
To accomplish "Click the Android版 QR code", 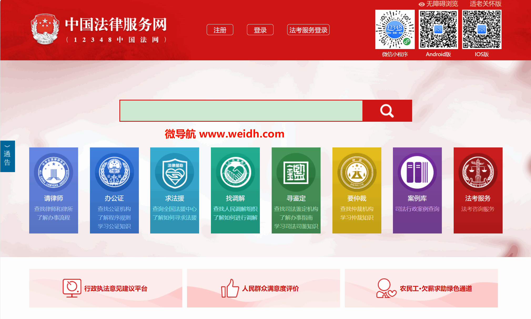I will coord(438,29).
